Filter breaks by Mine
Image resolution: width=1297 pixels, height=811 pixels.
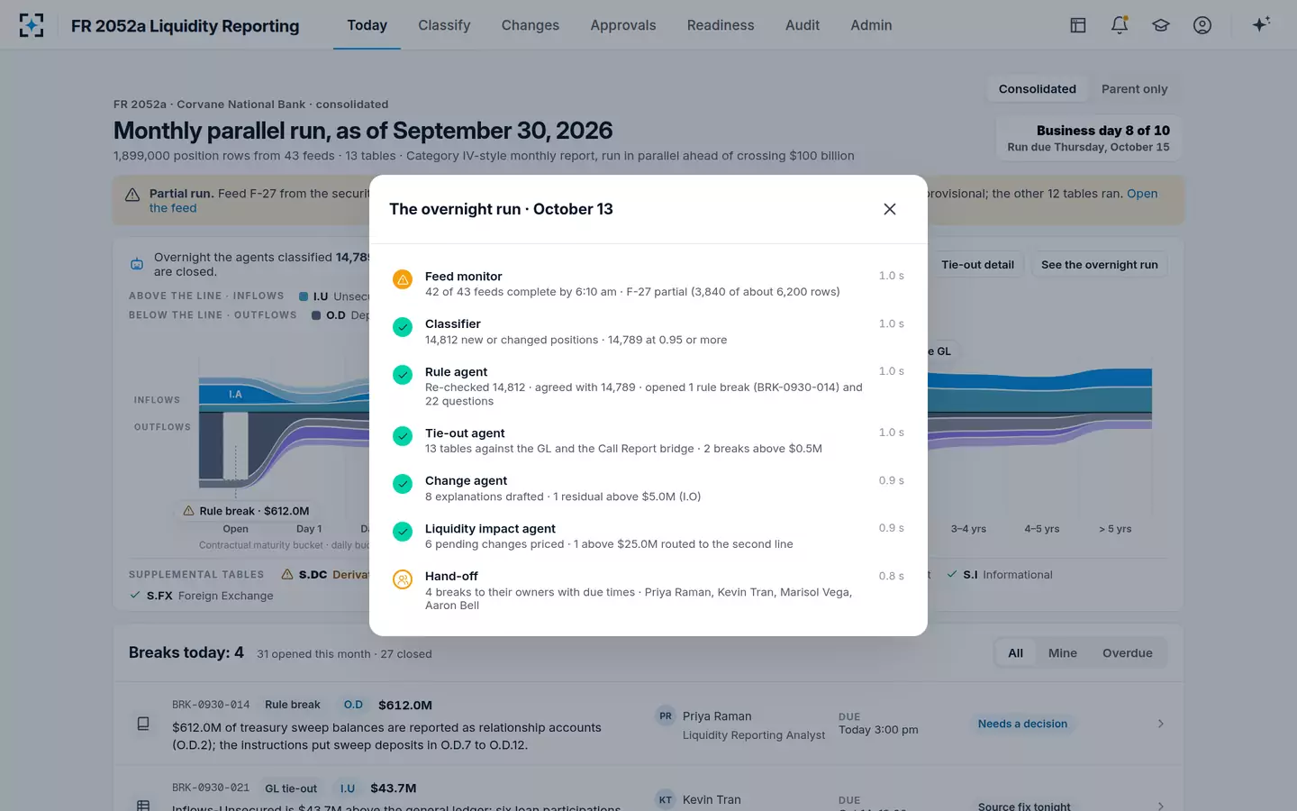click(x=1063, y=653)
